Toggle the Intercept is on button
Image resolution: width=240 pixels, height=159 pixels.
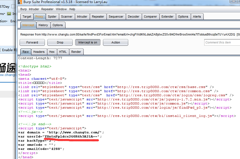(x=88, y=42)
